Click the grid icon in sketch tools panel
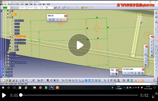Screen dimensions: 158x101 pyautogui.click(x=50, y=20)
